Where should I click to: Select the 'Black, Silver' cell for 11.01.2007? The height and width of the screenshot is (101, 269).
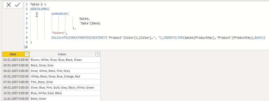point(65,99)
